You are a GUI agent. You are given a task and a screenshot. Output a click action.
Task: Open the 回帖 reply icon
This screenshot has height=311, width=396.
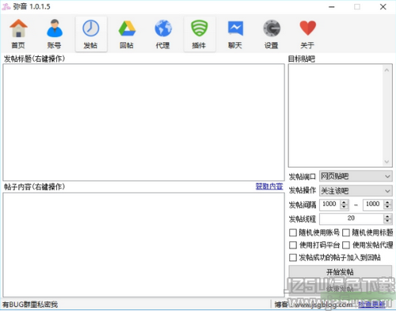[x=127, y=34]
